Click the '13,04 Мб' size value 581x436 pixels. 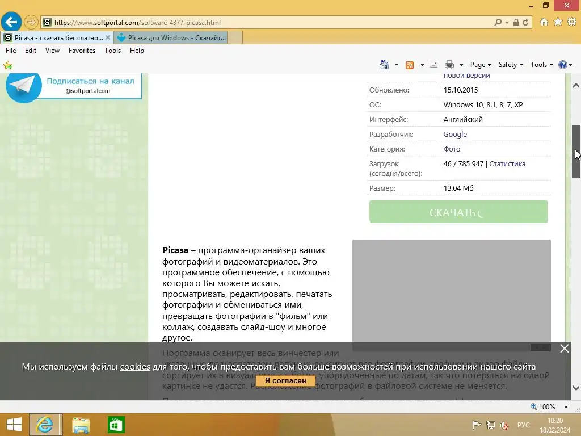(x=458, y=188)
